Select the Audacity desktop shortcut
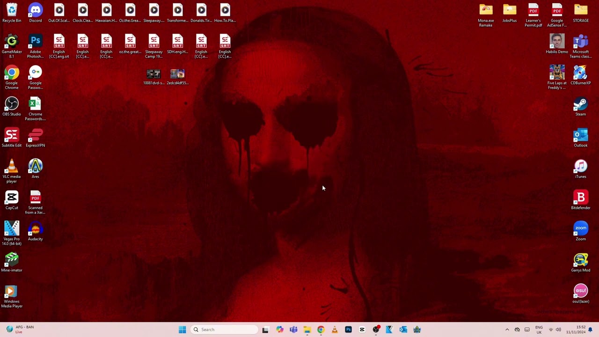The height and width of the screenshot is (337, 599). click(35, 232)
